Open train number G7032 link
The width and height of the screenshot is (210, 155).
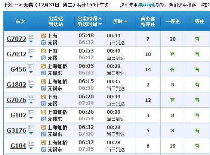16,54
